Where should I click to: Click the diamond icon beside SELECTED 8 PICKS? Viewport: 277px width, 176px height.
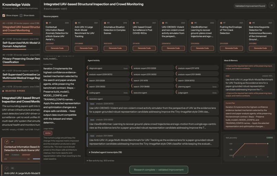pyautogui.click(x=3, y=91)
